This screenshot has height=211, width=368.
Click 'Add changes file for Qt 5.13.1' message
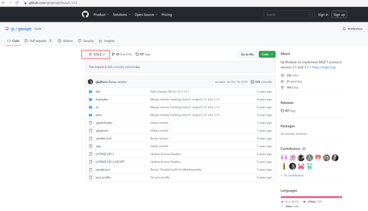169,91
